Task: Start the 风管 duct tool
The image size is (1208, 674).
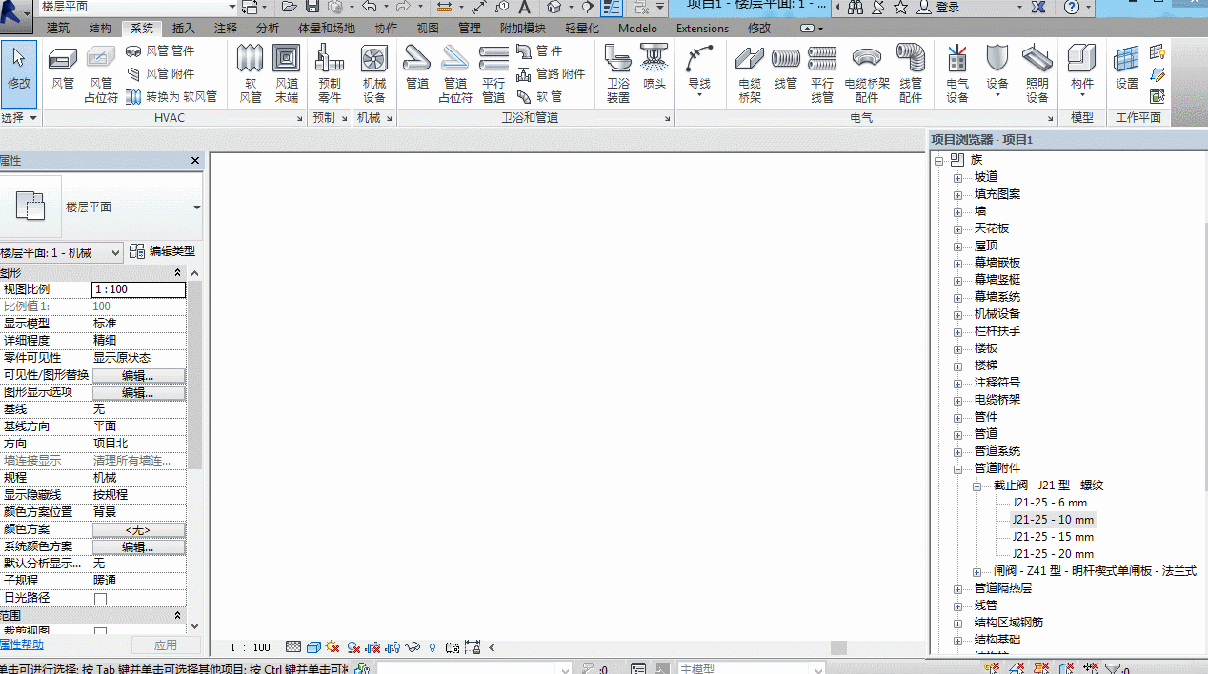Action: (63, 69)
